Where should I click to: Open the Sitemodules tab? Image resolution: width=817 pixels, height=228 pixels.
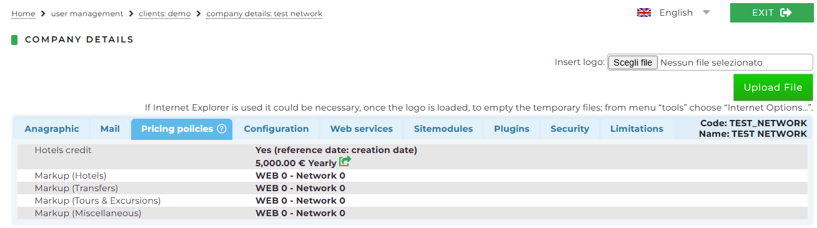point(443,129)
